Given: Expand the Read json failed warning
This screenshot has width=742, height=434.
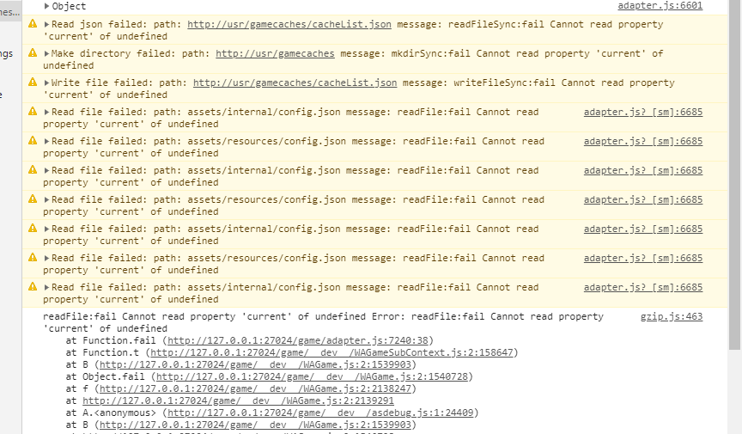Looking at the screenshot, I should 47,25.
